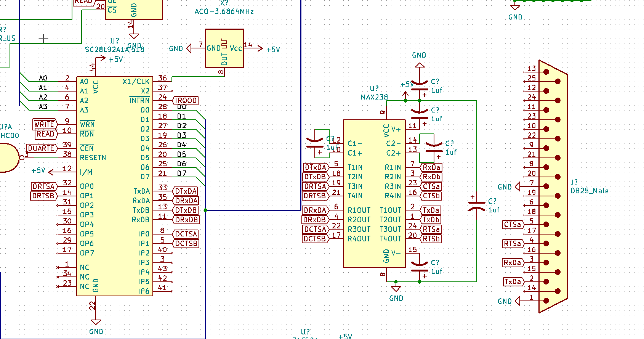This screenshot has width=644, height=339.
Task: Click the data bus junction dot
Action: pos(205,210)
